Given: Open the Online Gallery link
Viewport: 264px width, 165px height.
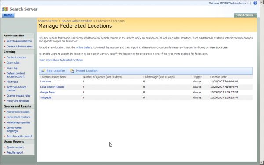Looking at the screenshot, I should [x=84, y=47].
